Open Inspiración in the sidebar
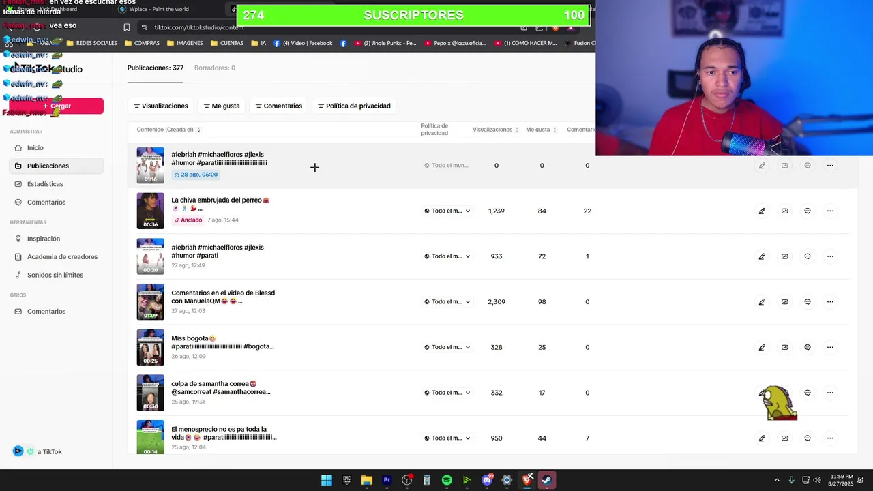The width and height of the screenshot is (873, 491). (x=56, y=239)
